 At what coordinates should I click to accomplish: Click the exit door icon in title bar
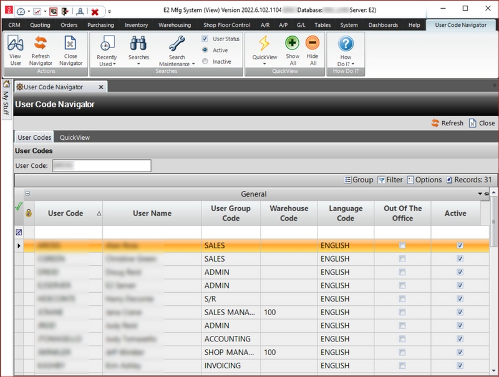point(65,12)
